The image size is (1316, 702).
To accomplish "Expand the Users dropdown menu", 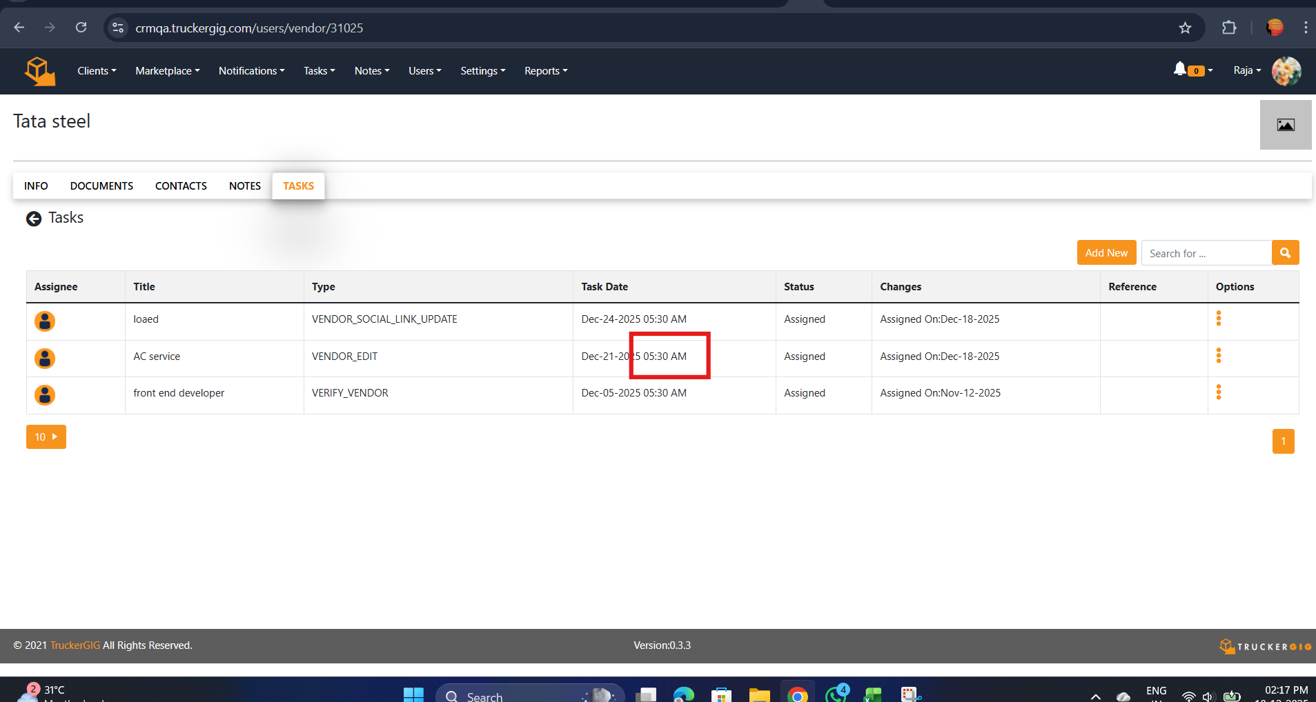I will (425, 71).
